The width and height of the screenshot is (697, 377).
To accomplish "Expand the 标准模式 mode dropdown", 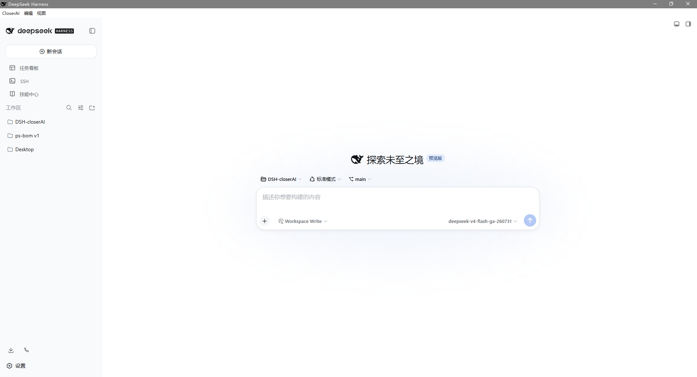I will pos(325,179).
